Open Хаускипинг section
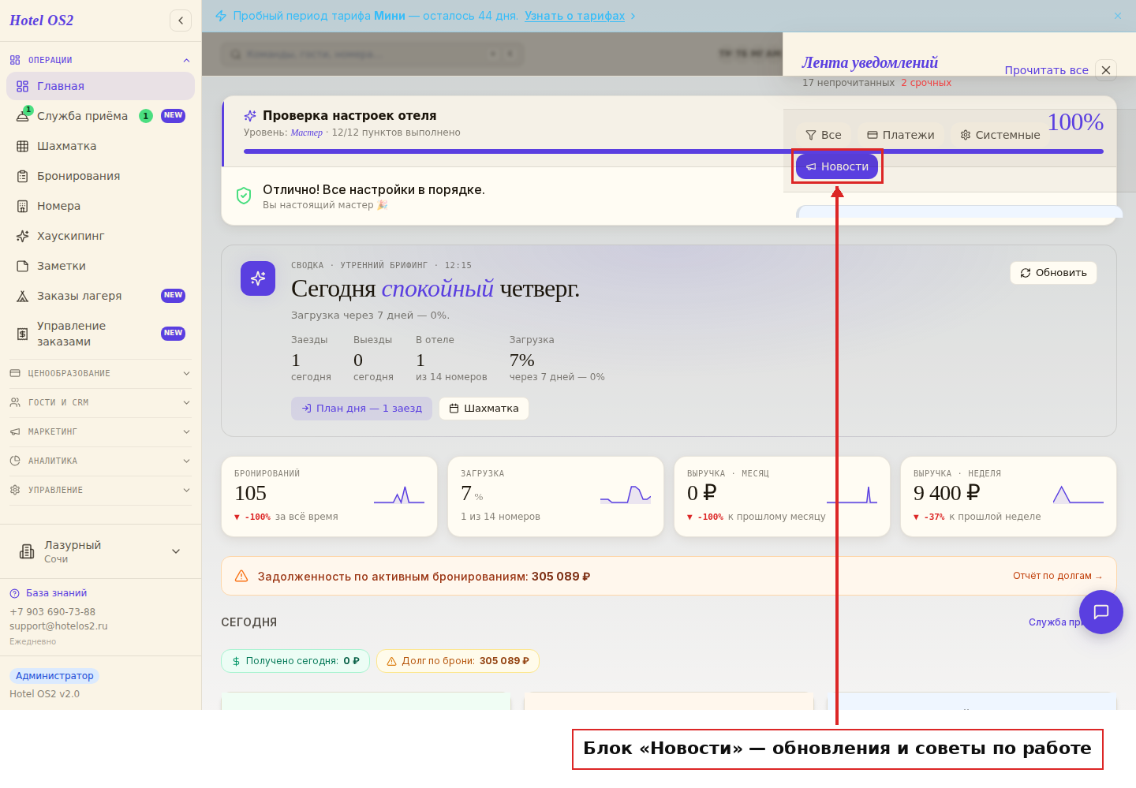Screen dimensions: 1136x788 [100, 236]
